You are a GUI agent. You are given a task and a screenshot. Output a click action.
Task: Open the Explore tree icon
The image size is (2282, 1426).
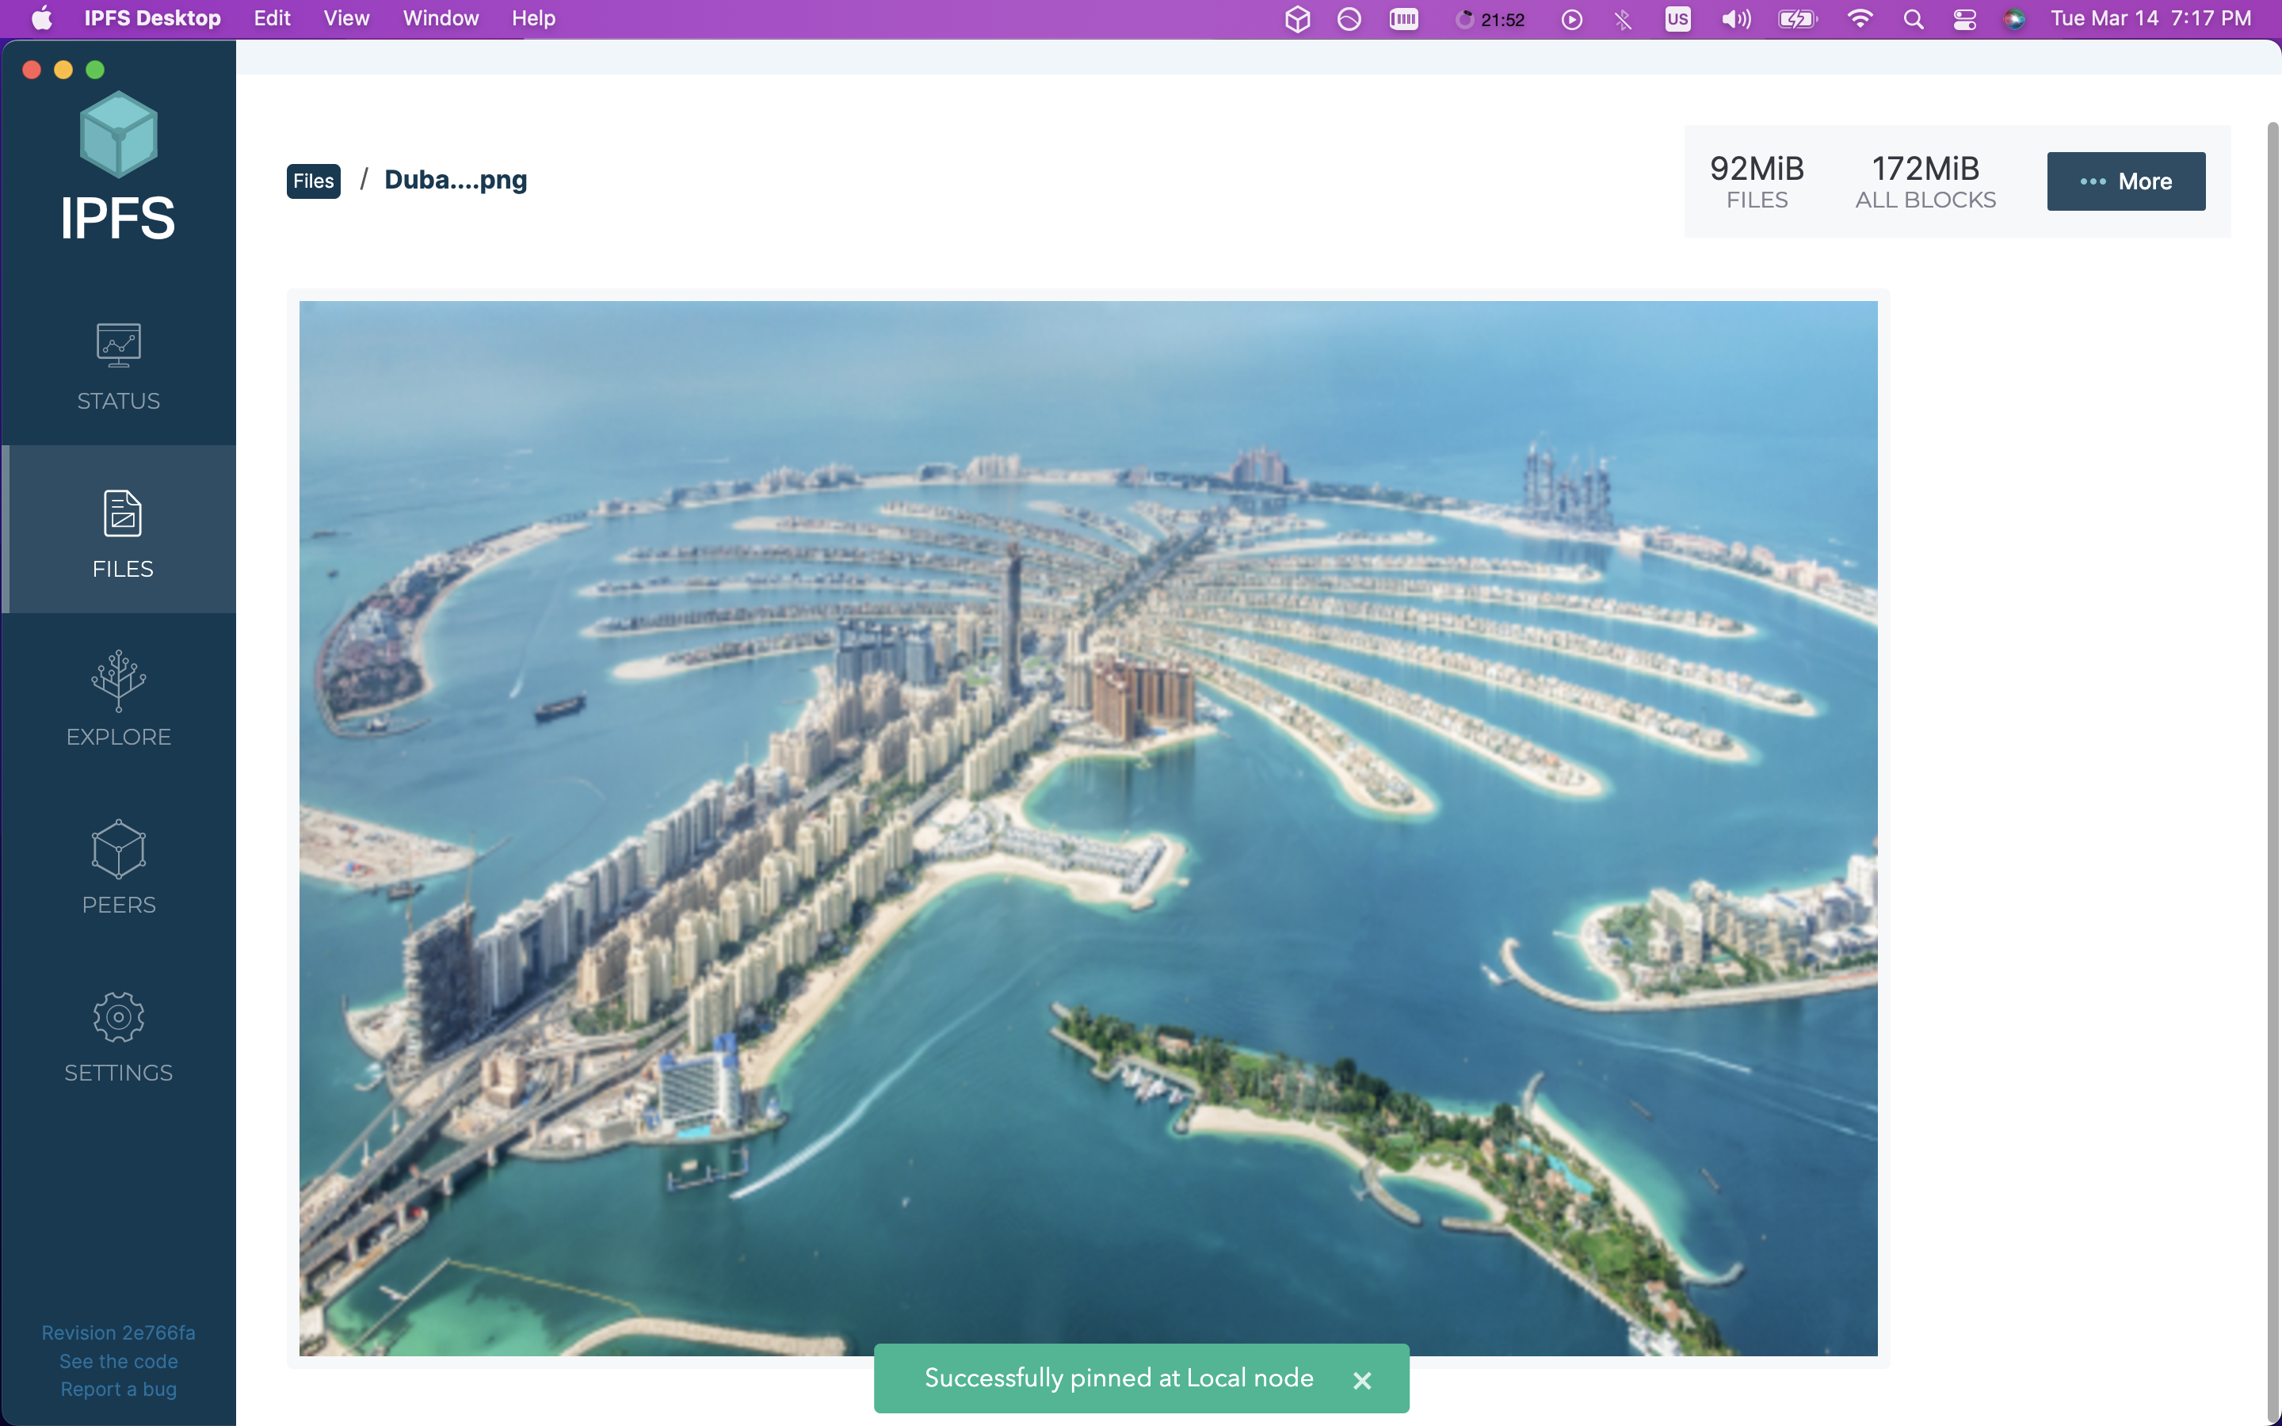coord(118,680)
